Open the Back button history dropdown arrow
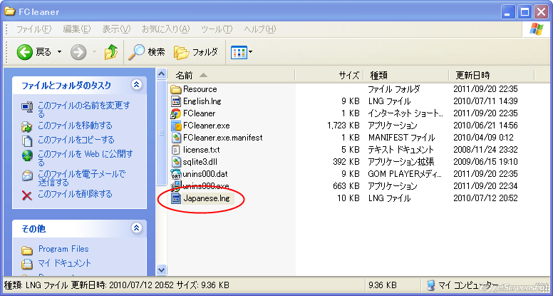Image resolution: width=553 pixels, height=296 pixels. (x=59, y=52)
